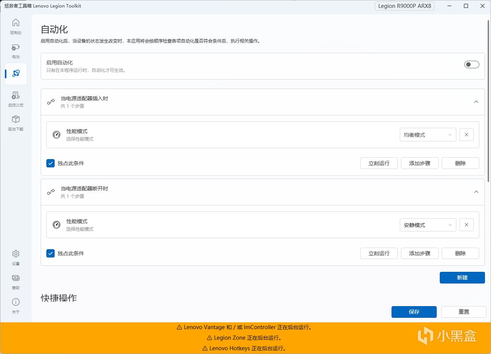Select the rocket automation sidebar icon
The width and height of the screenshot is (491, 354).
point(16,74)
